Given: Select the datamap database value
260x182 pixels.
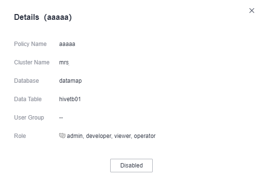Looking at the screenshot, I should pos(71,81).
